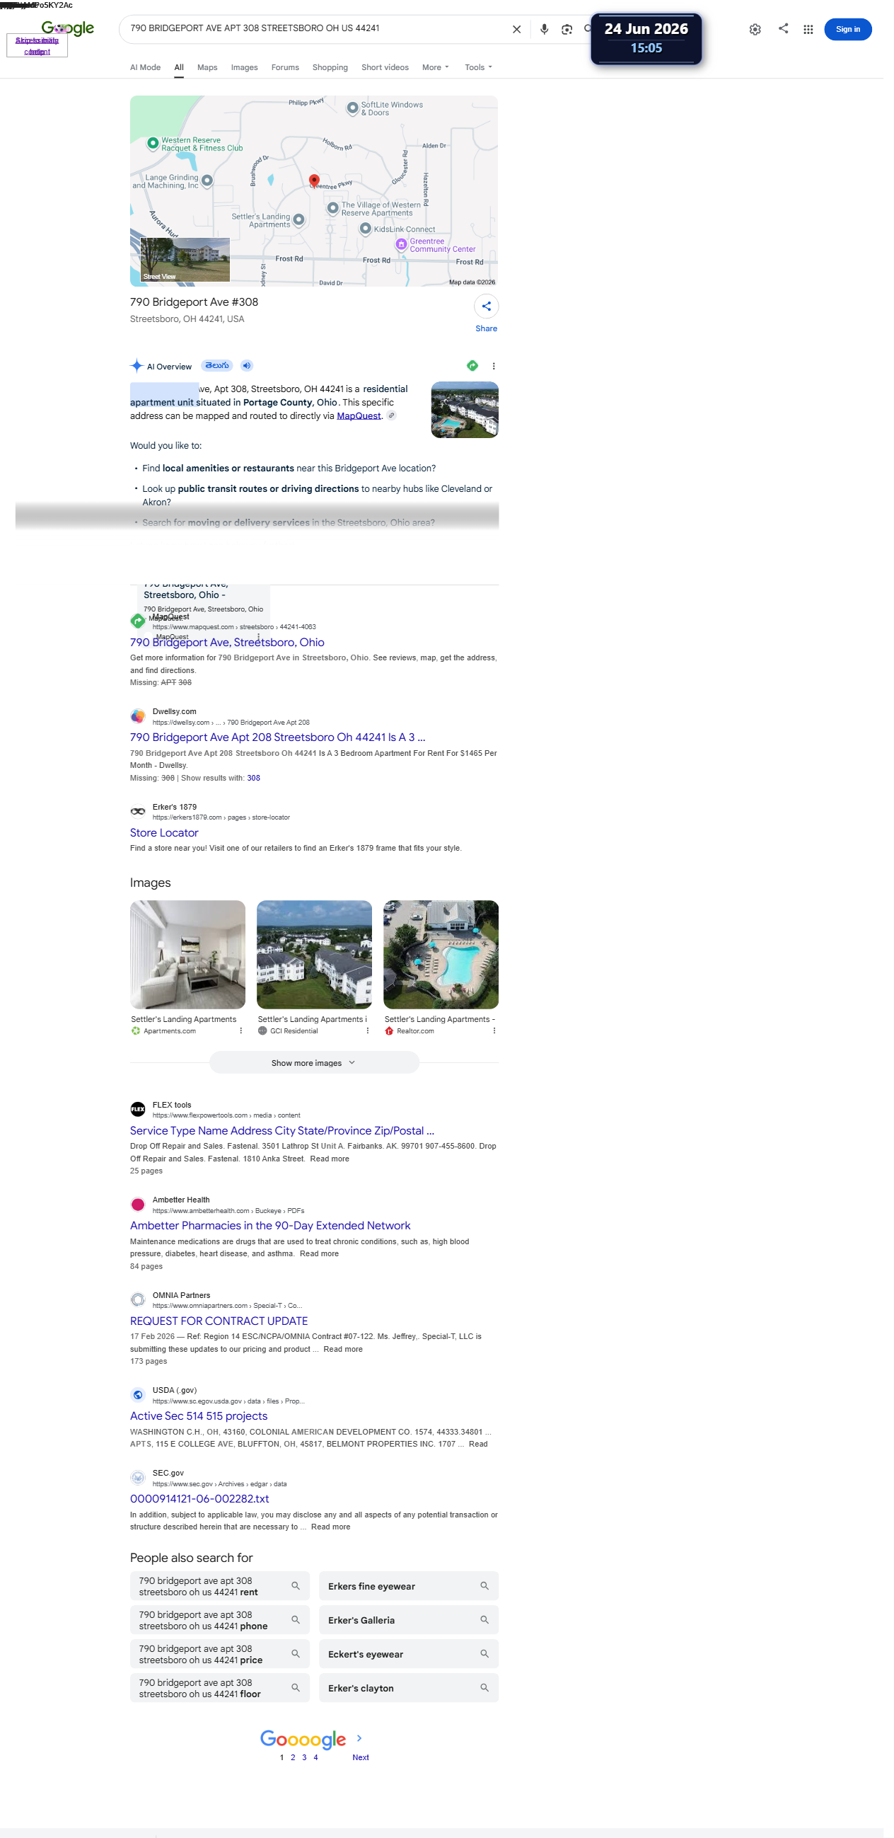Screen dimensions: 894x1838
Task: Open Google apps grid icon
Action: tap(817, 29)
